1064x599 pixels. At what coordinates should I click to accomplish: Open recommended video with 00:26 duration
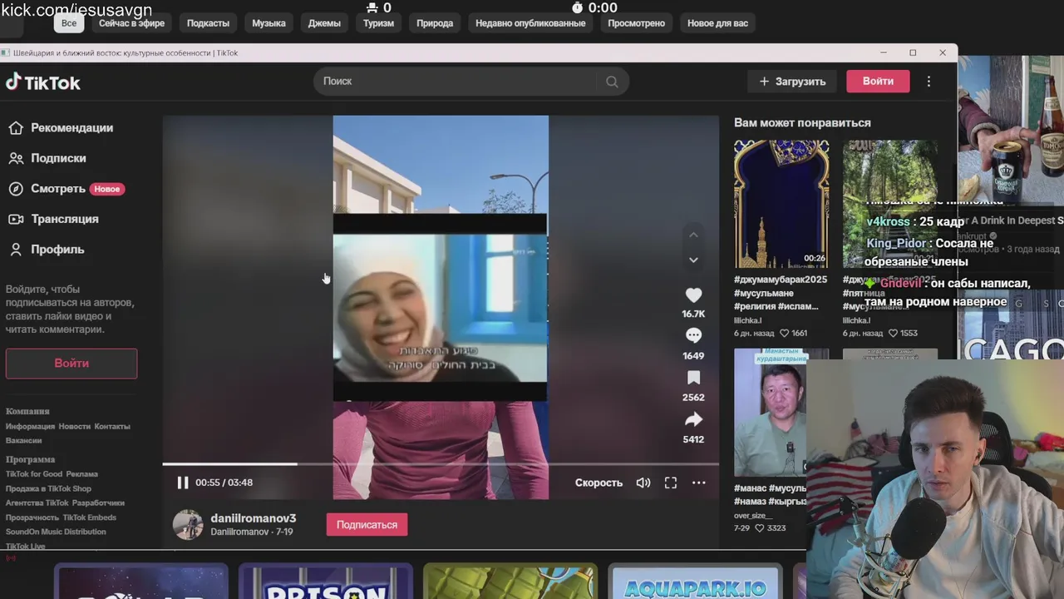(781, 204)
